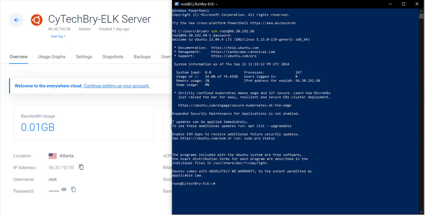Go back using the arrow button
This screenshot has height=215, width=425.
coord(16,20)
